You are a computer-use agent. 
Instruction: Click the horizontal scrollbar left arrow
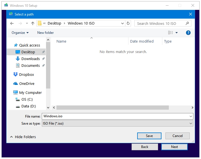pyautogui.click(x=54, y=107)
